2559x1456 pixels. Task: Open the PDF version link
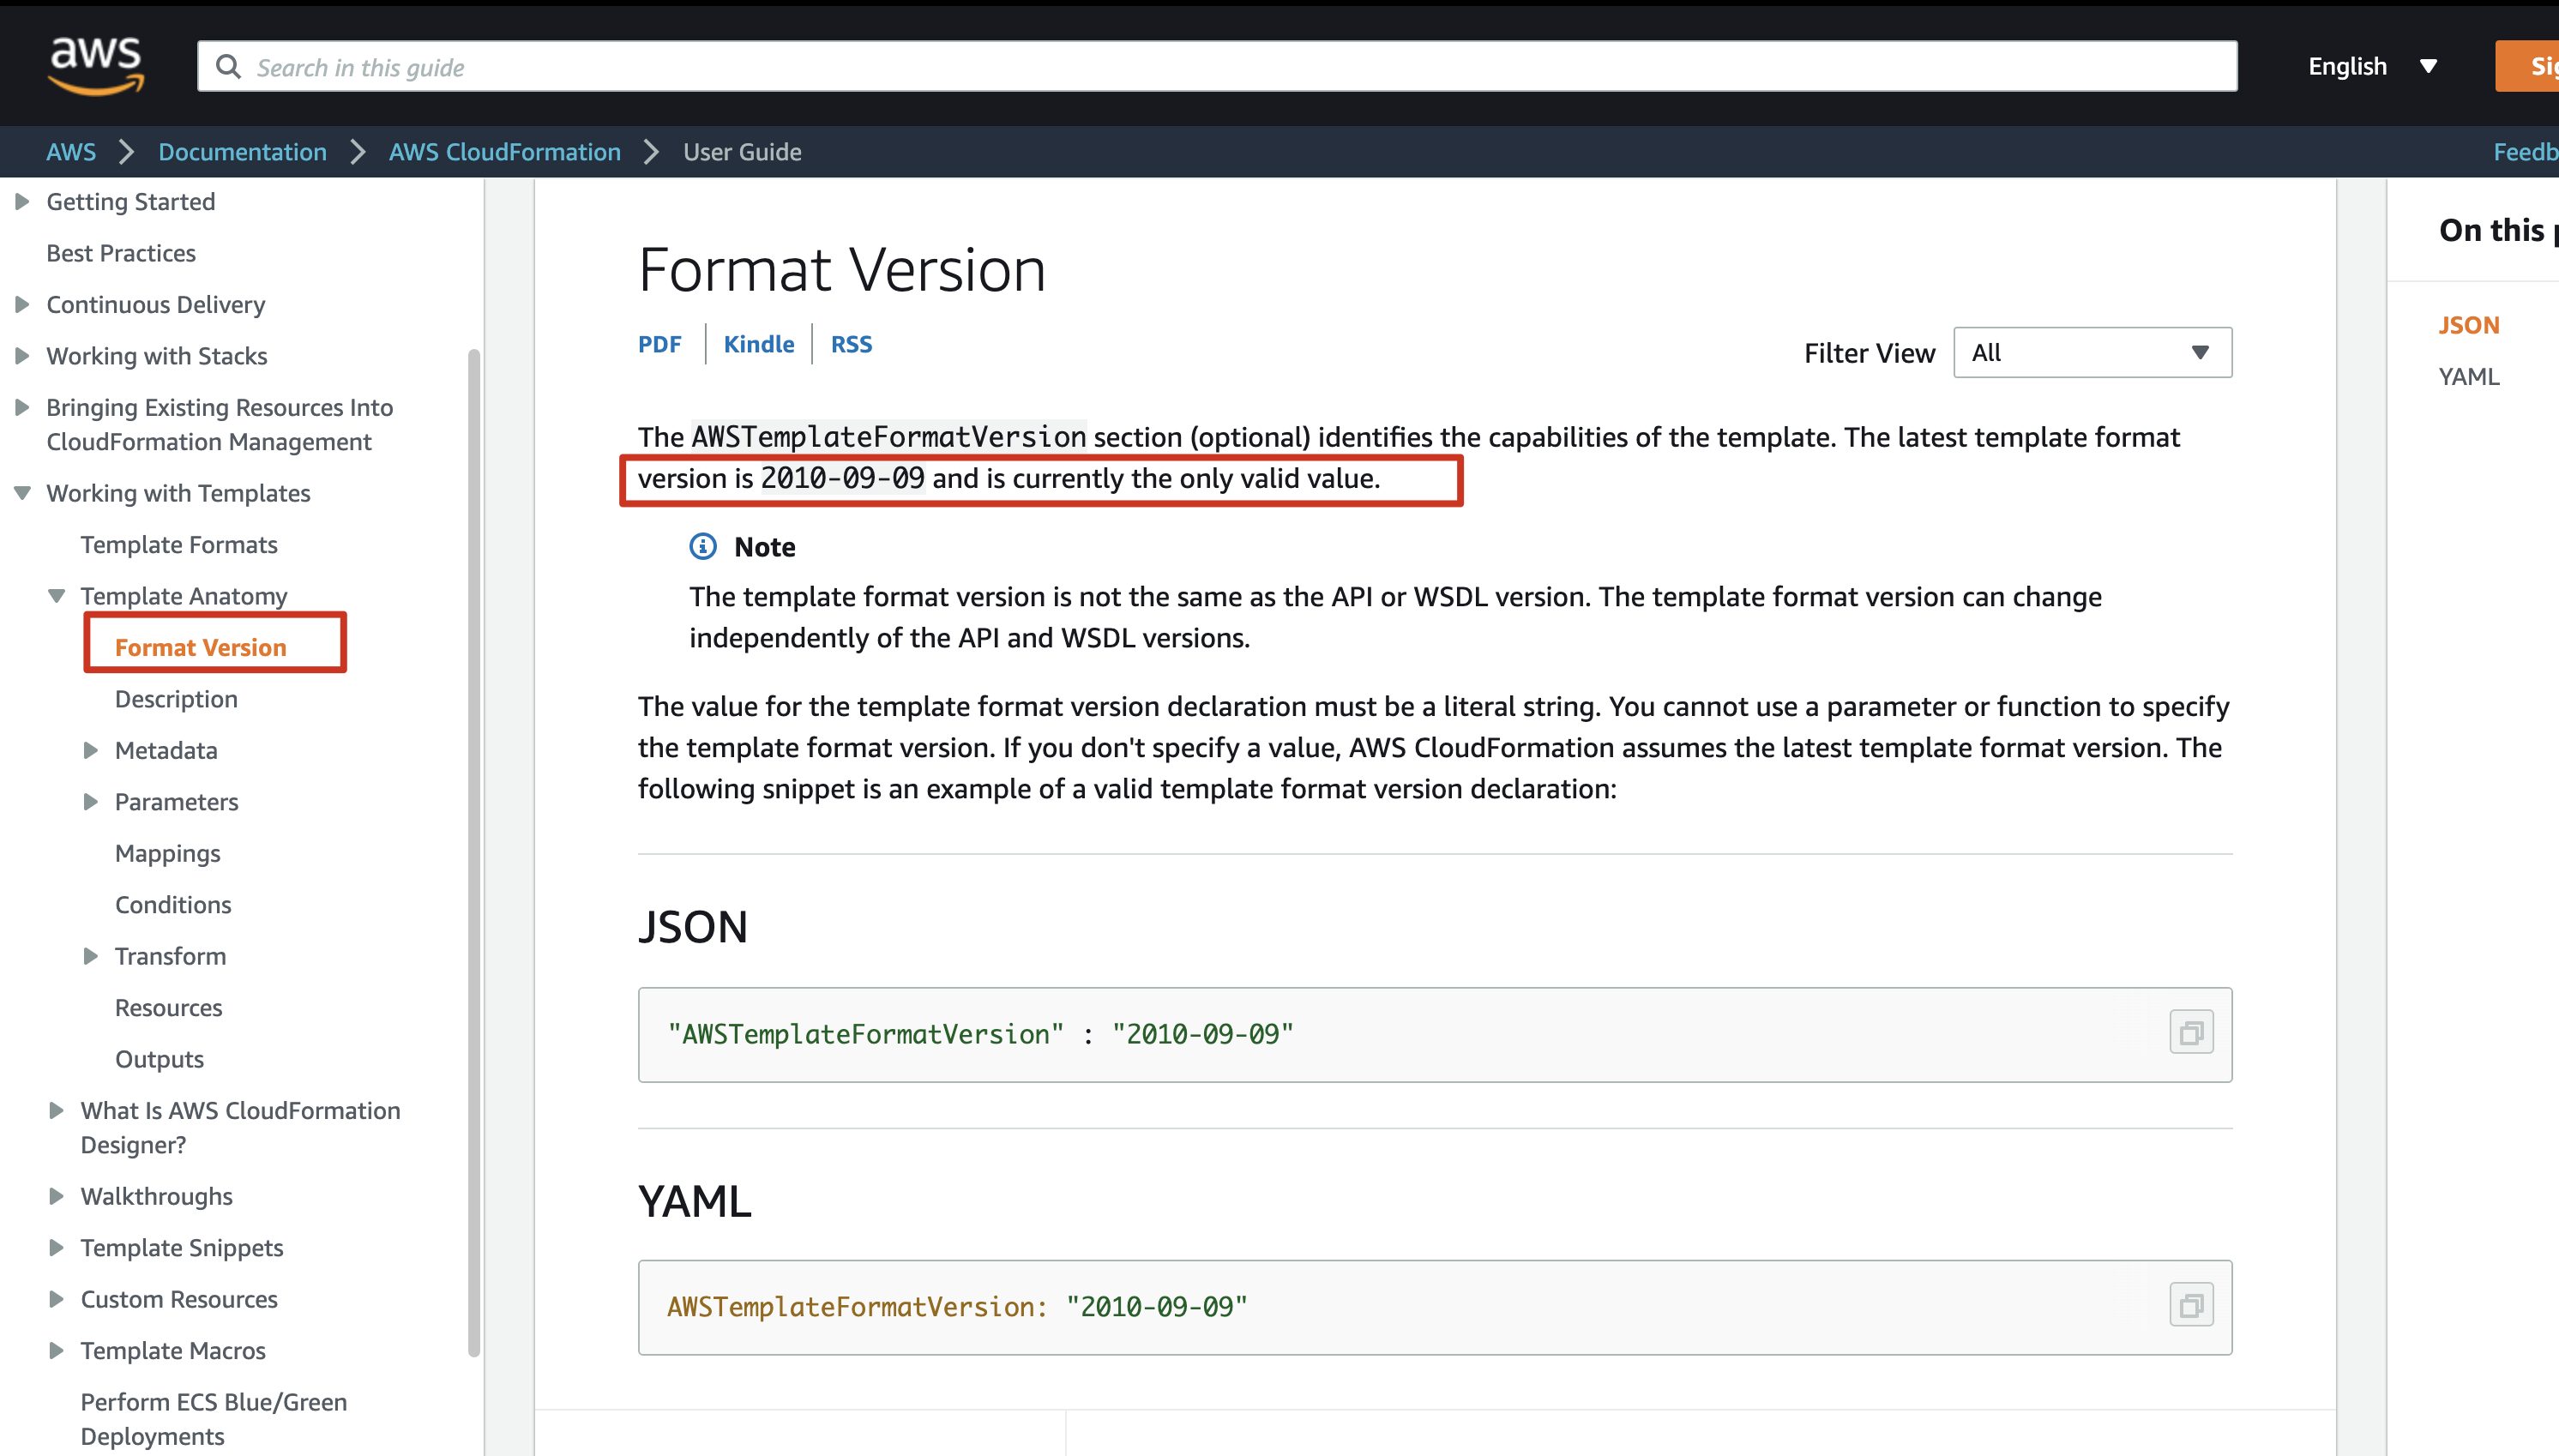(659, 344)
